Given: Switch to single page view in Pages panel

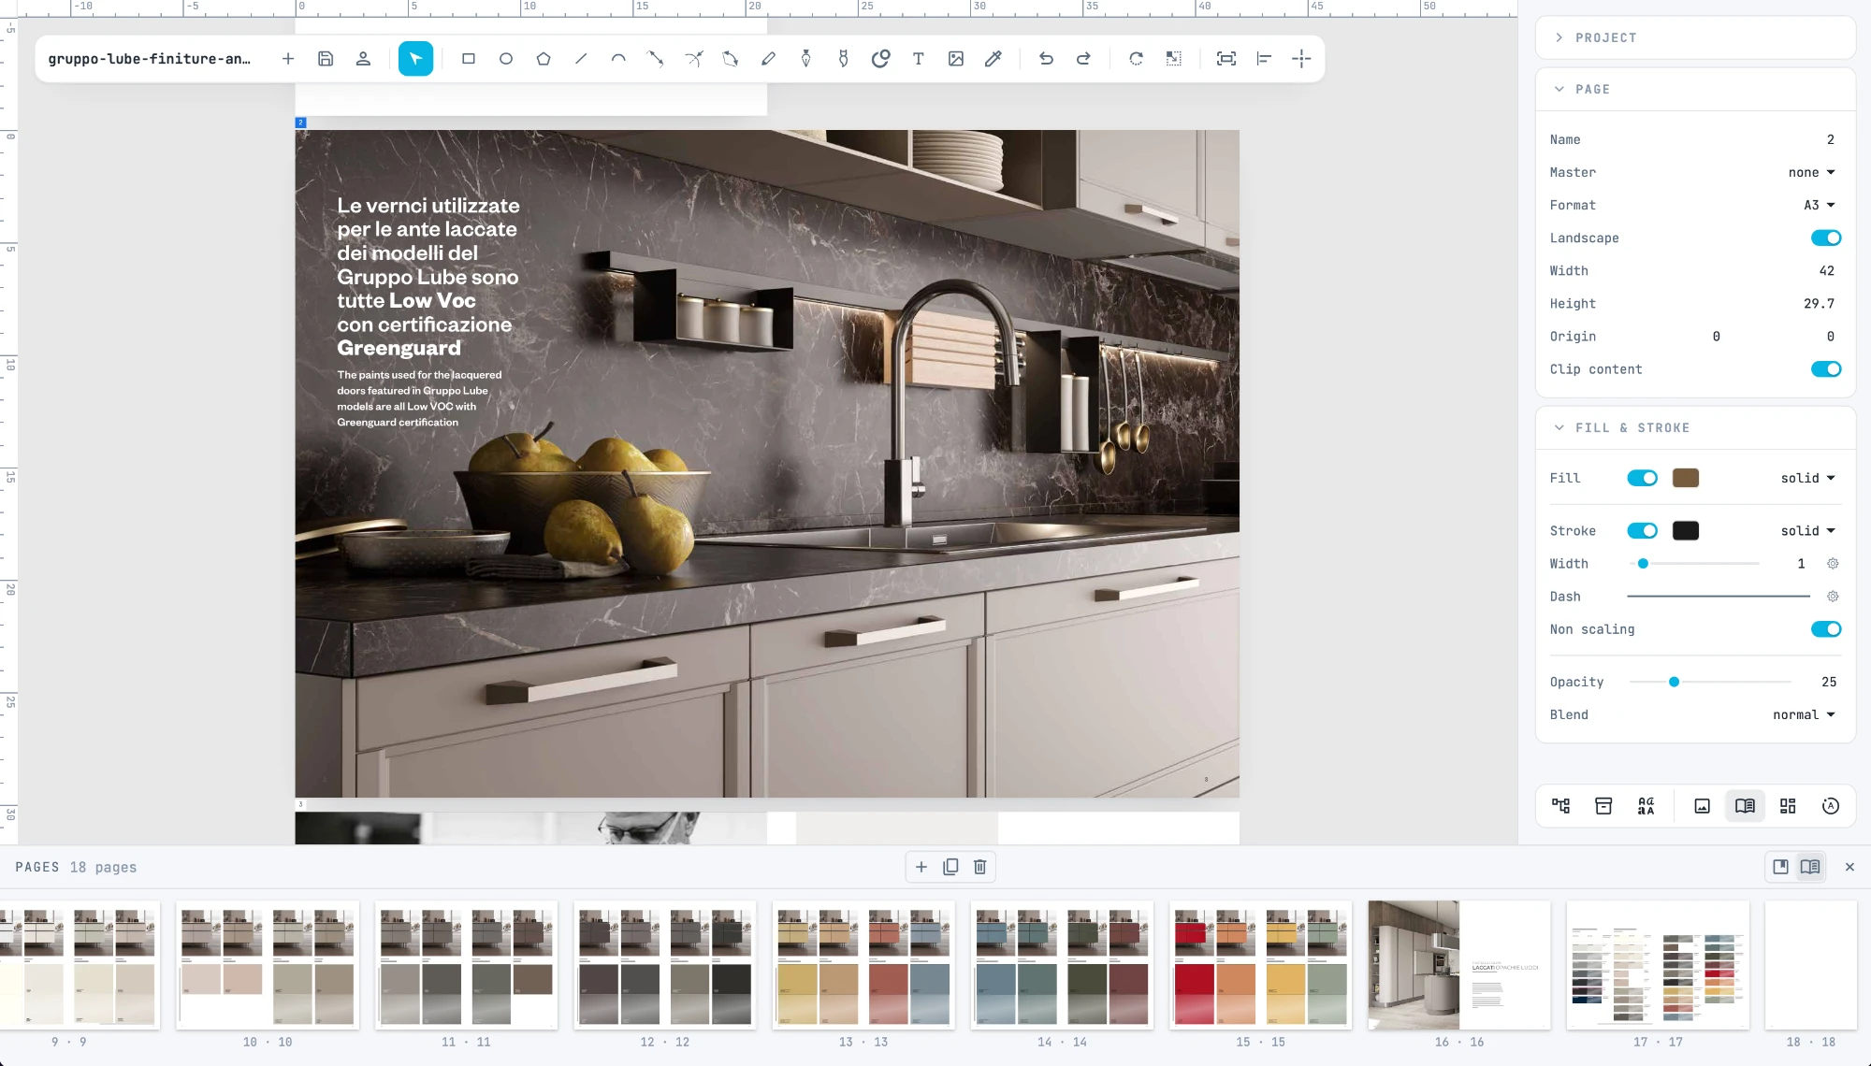Looking at the screenshot, I should [1781, 867].
